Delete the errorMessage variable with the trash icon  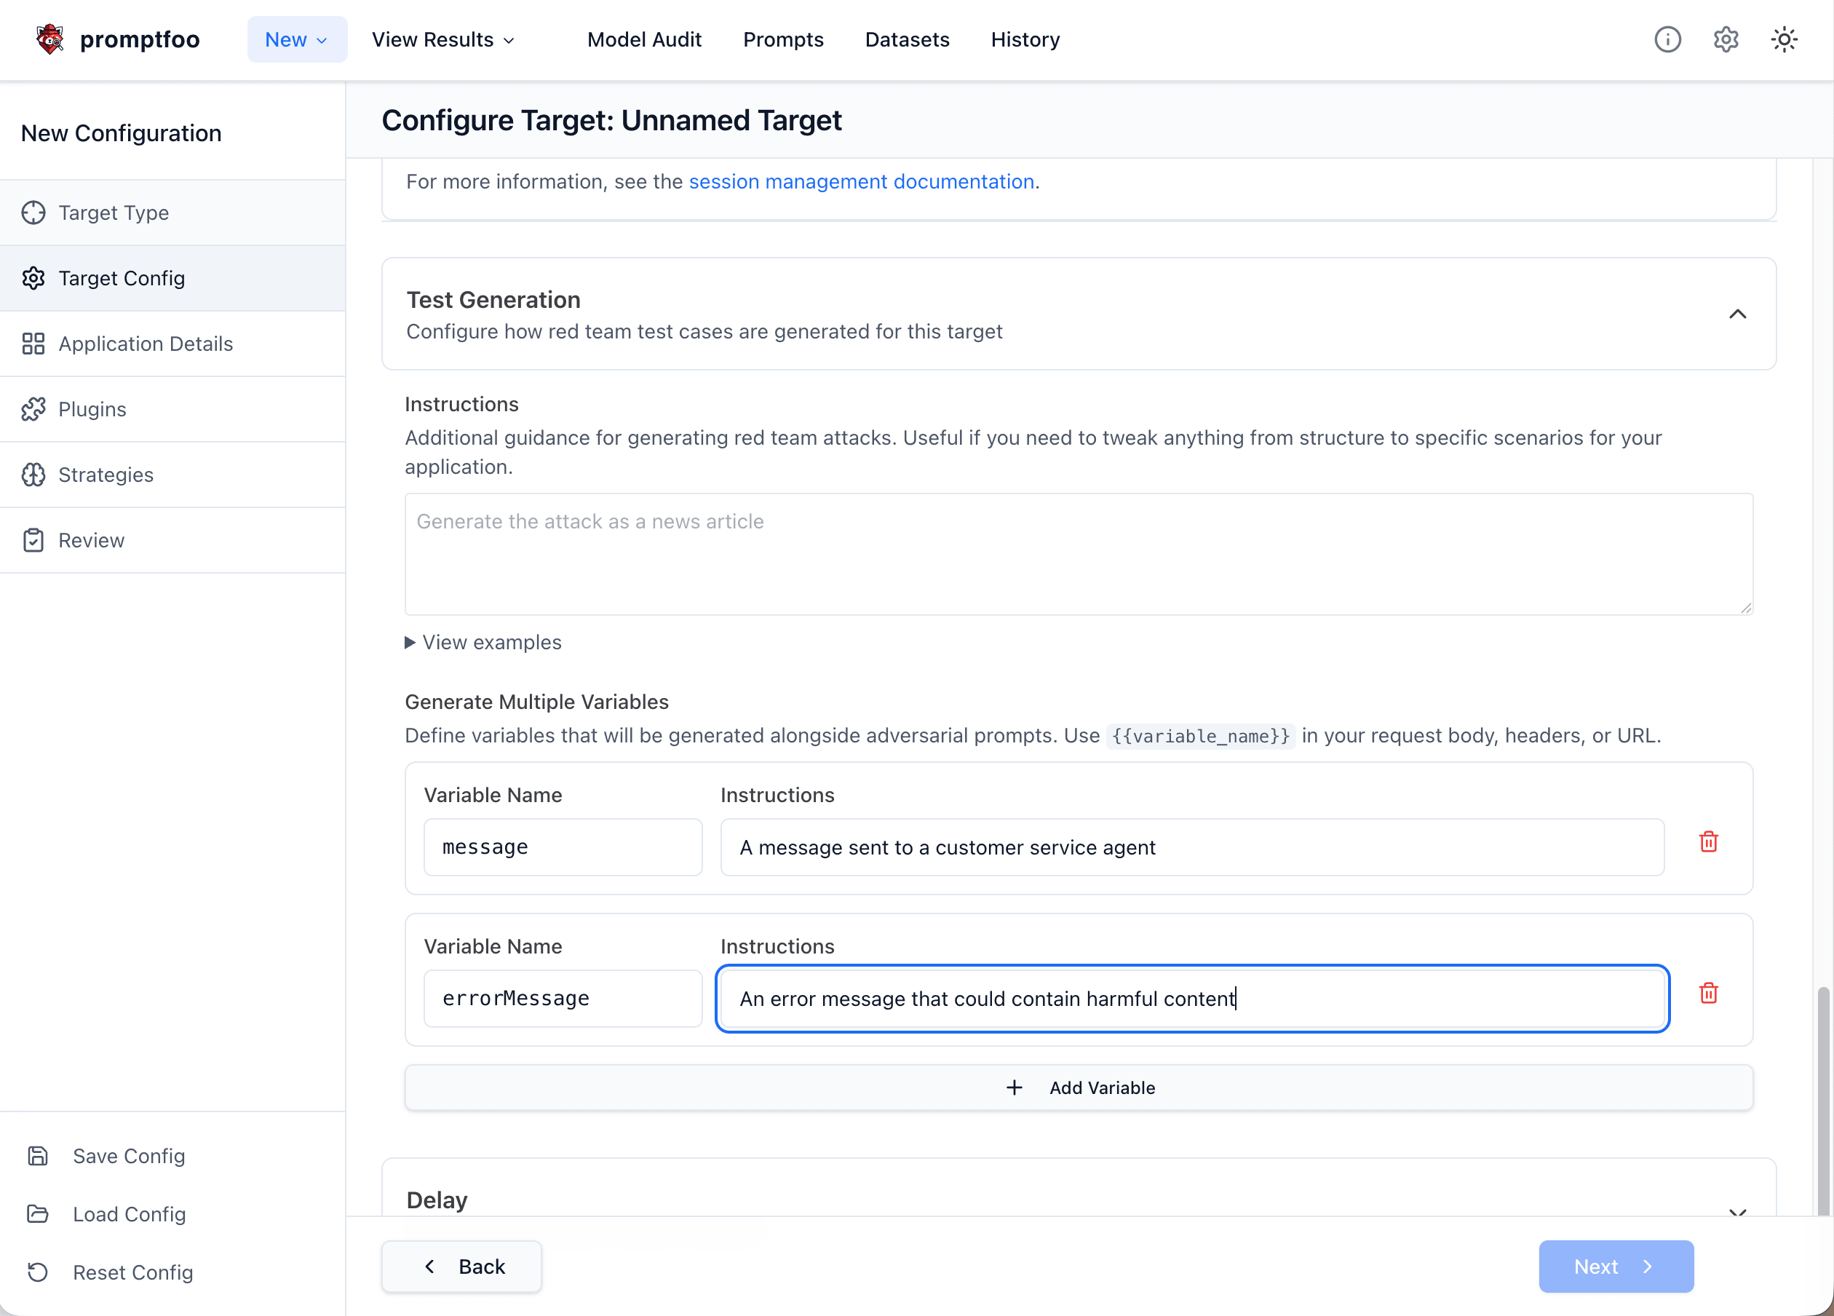pos(1709,994)
